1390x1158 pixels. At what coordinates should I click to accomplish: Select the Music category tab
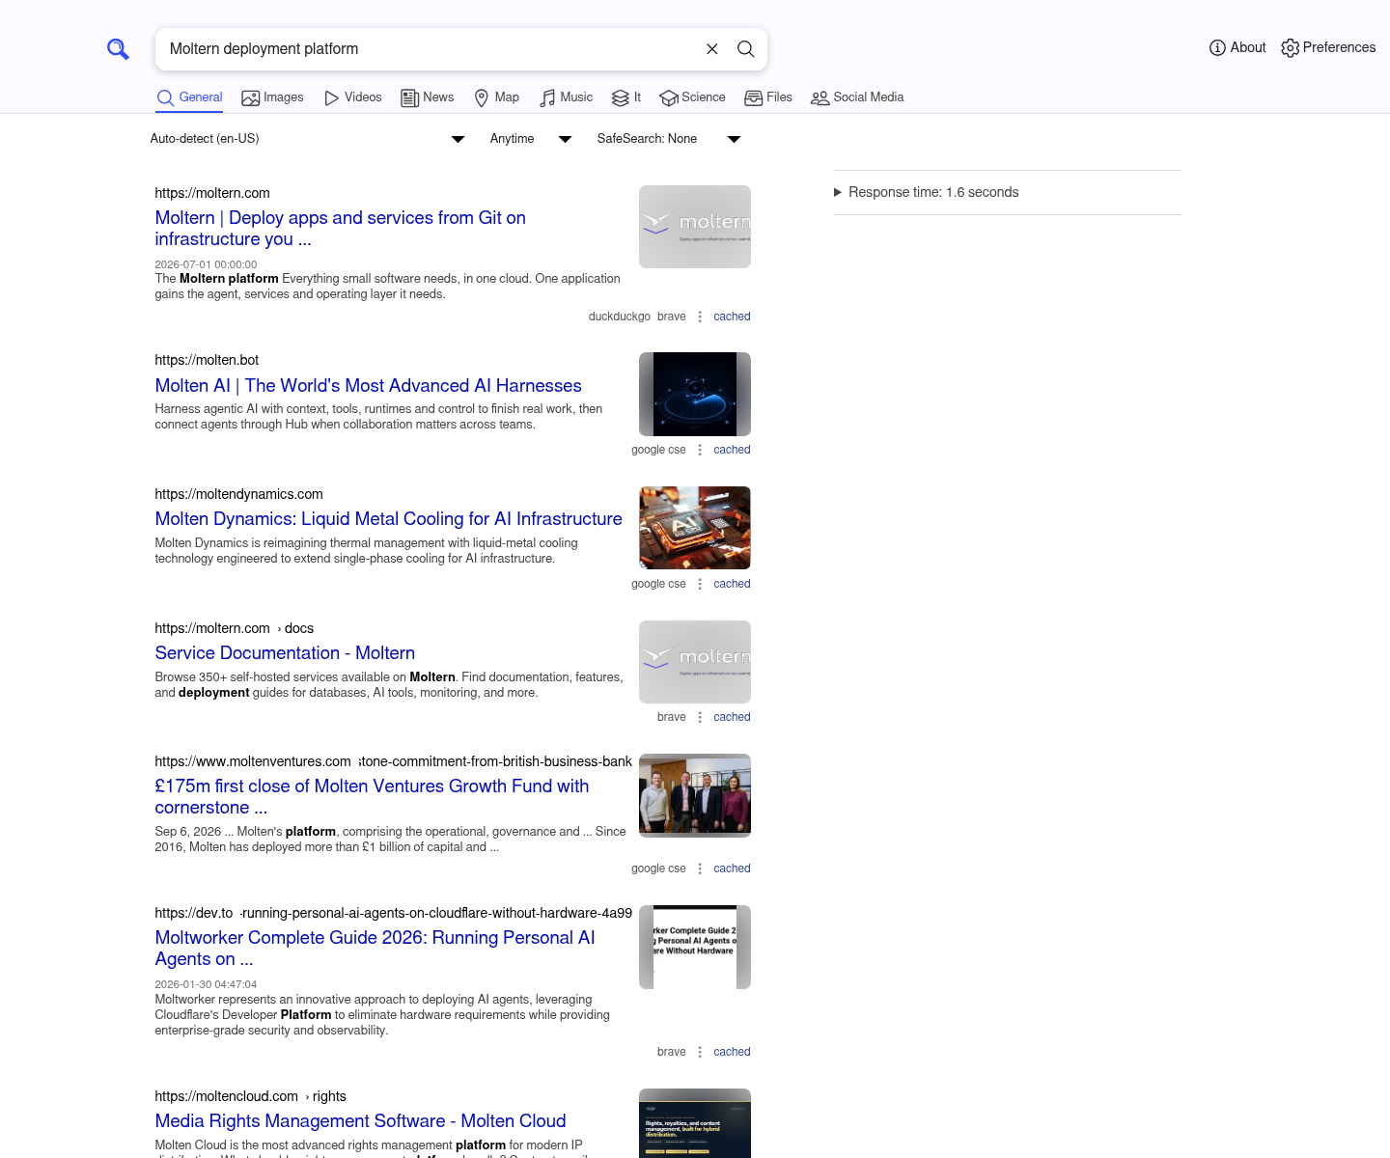pyautogui.click(x=567, y=97)
